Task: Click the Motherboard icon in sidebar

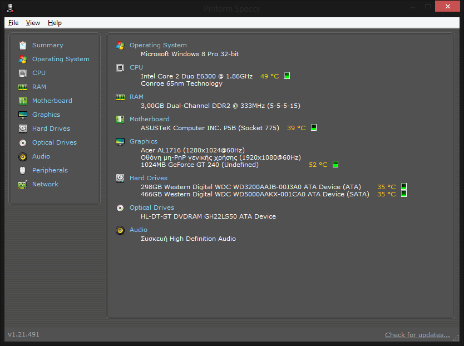Action: (23, 101)
